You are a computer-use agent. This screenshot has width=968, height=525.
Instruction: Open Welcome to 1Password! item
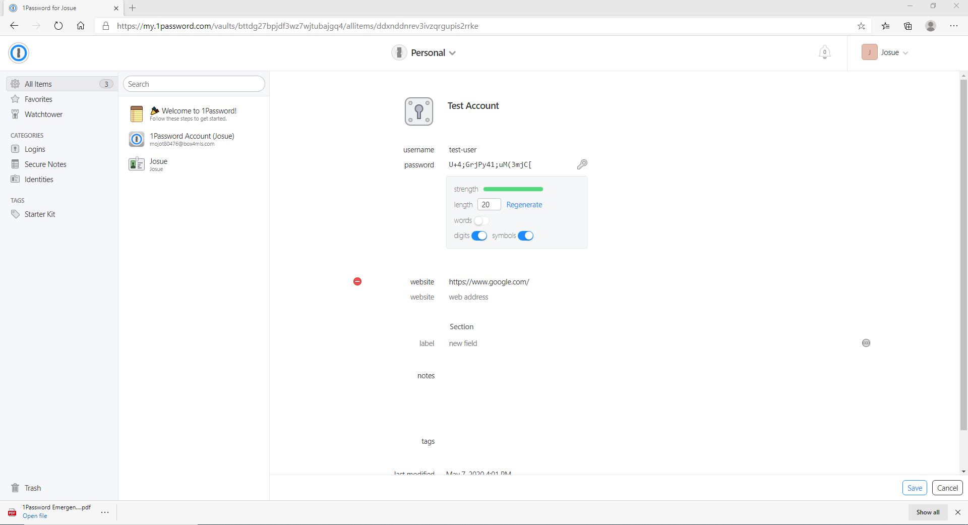point(194,114)
